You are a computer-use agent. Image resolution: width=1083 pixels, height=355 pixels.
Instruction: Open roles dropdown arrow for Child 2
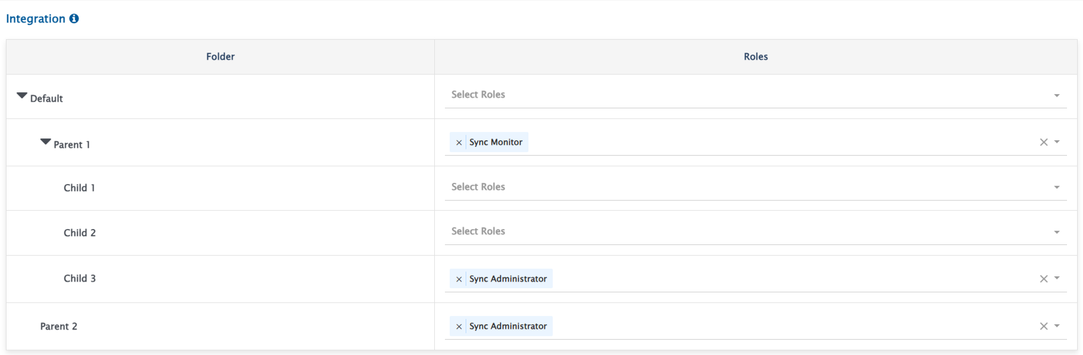pyautogui.click(x=1056, y=233)
